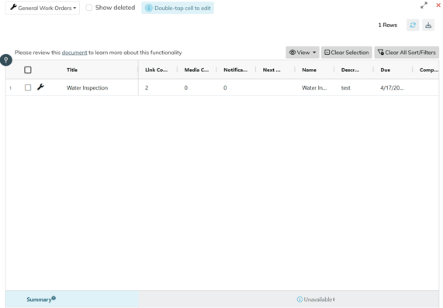Click the dark round pin icon
This screenshot has height=308, width=443.
pos(6,60)
